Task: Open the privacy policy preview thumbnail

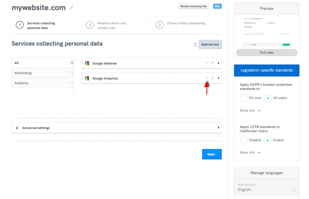Action: coord(266,32)
